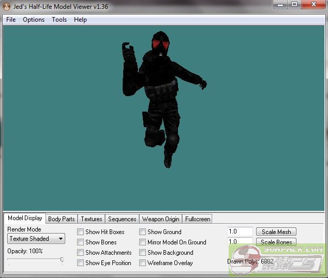The width and height of the screenshot is (328, 278).
Task: Enable Show Bones checkbox
Action: tap(80, 242)
